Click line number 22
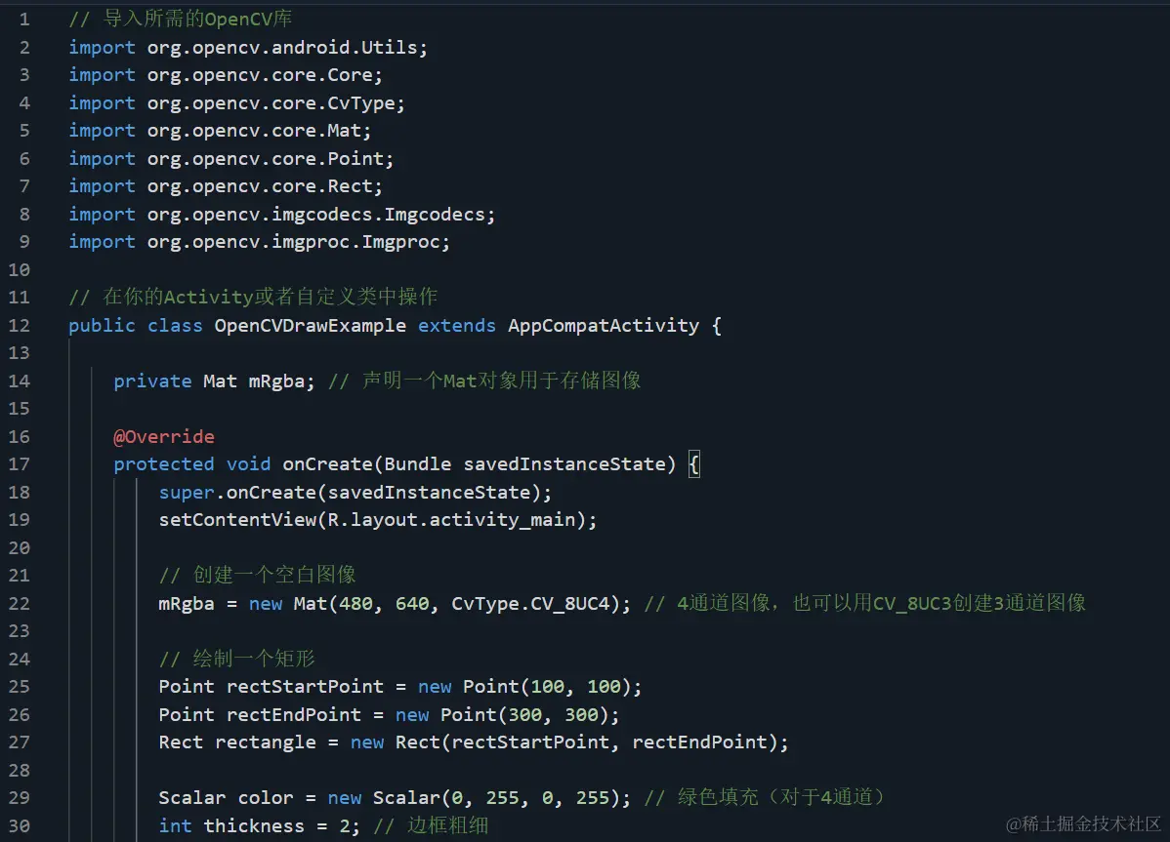1170x842 pixels. pyautogui.click(x=21, y=603)
